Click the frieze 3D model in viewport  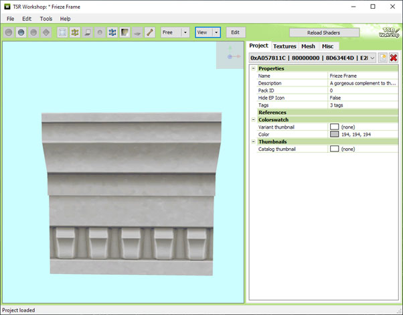point(131,194)
